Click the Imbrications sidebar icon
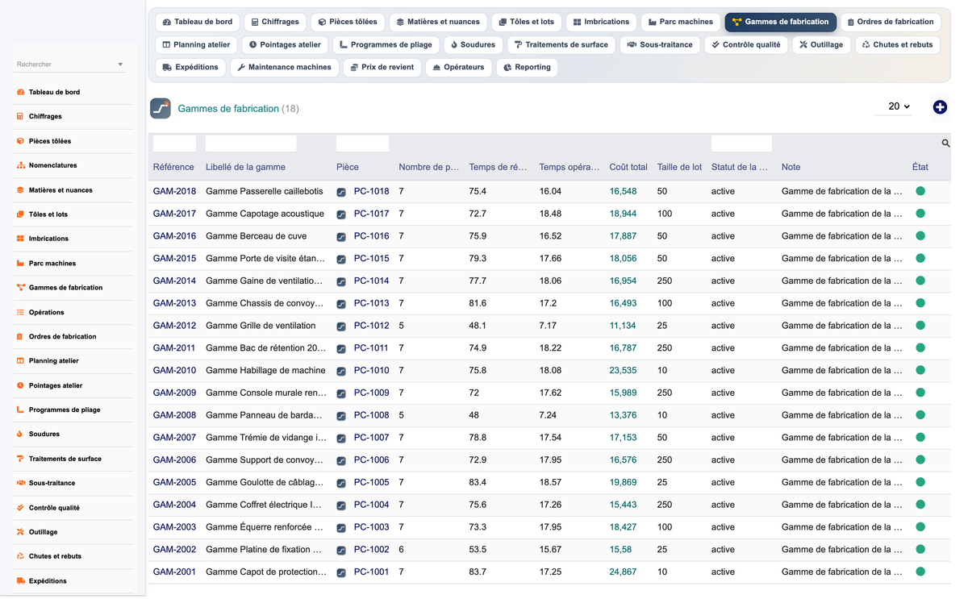This screenshot has height=599, width=968. 20,239
